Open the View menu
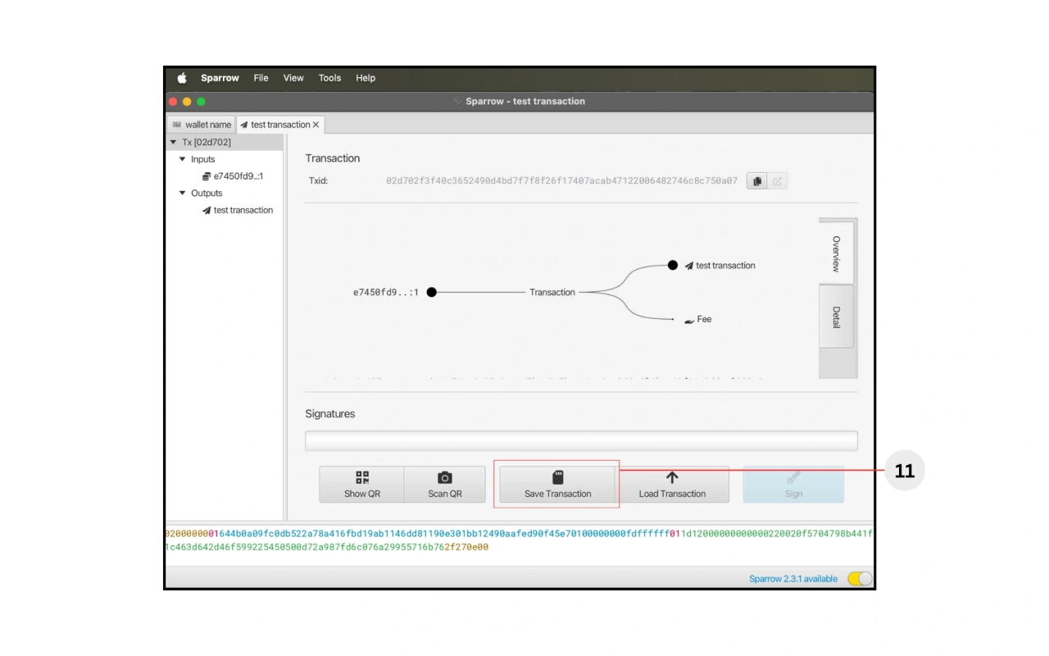Viewport: 1049px width, 656px height. coord(293,78)
